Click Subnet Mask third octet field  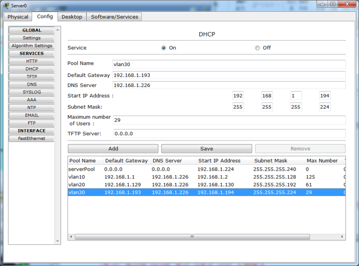point(296,107)
